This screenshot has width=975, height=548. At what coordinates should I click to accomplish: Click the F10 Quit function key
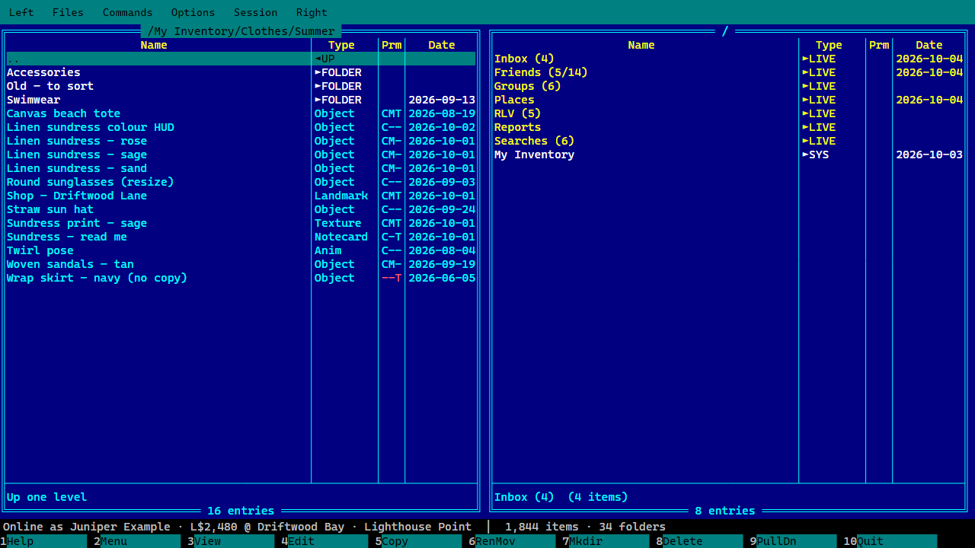pos(890,541)
